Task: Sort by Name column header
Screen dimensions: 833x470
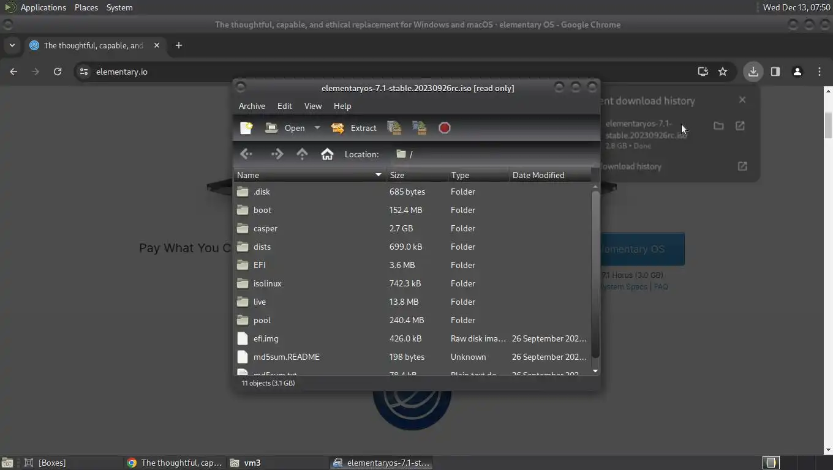Action: pyautogui.click(x=309, y=175)
